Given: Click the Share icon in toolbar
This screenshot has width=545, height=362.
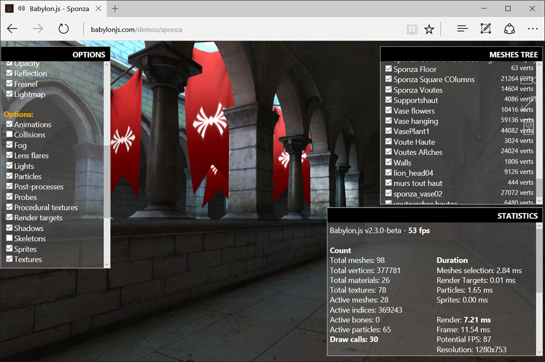Looking at the screenshot, I should tap(509, 29).
